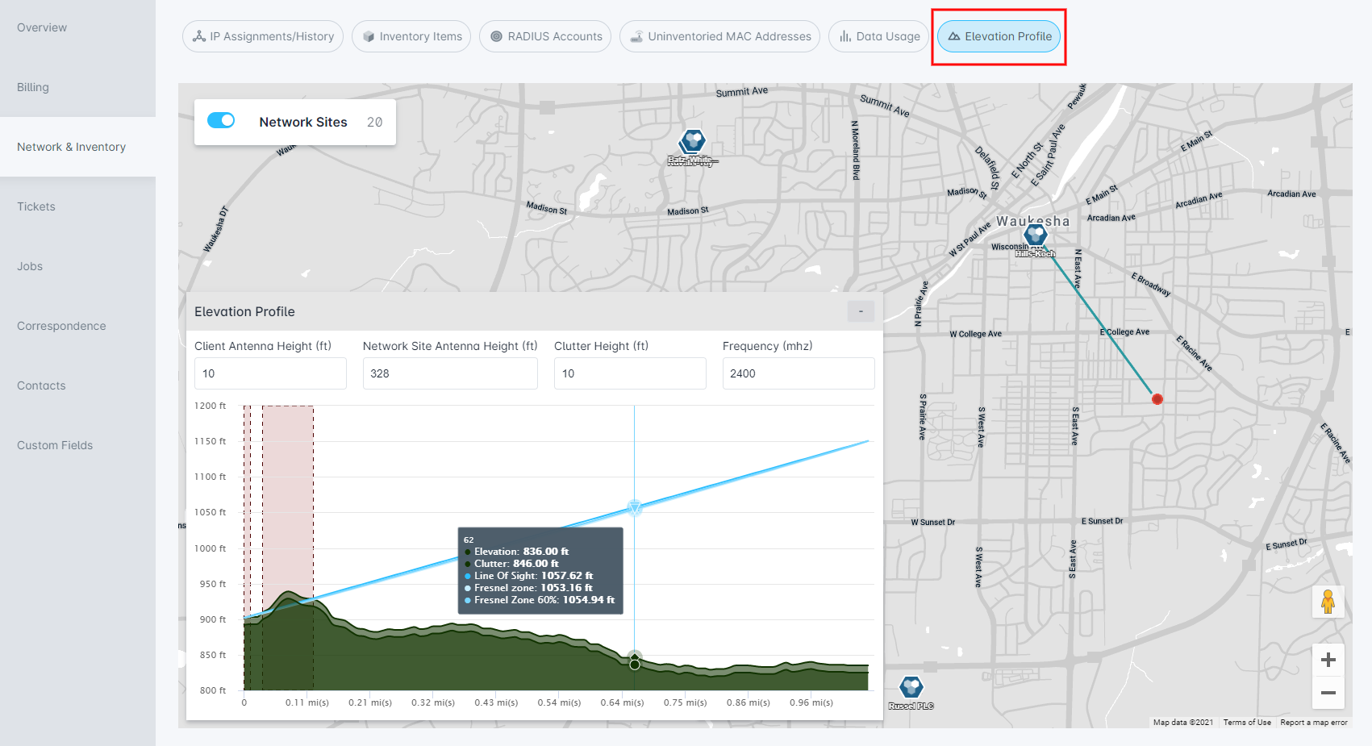Open the Data Usage tab
The image size is (1372, 746).
click(x=878, y=36)
